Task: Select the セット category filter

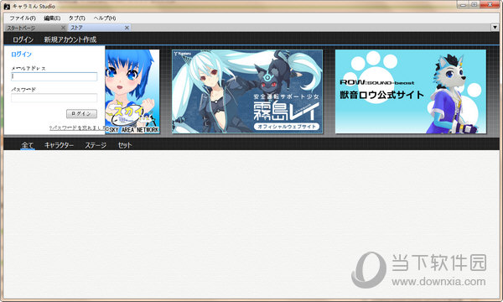Action: coord(125,145)
